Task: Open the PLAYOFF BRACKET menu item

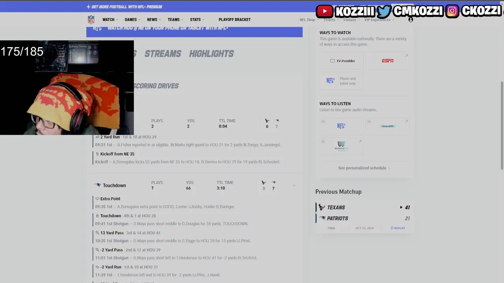Action: click(x=235, y=20)
